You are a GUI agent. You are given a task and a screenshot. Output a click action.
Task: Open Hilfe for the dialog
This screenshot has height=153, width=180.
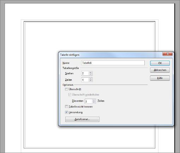click(x=160, y=78)
